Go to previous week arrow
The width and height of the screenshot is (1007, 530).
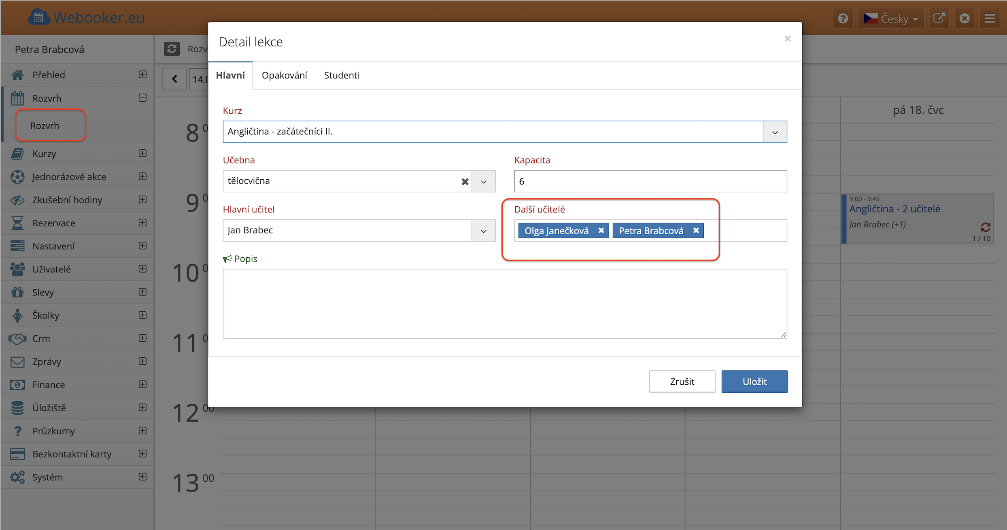click(x=174, y=79)
